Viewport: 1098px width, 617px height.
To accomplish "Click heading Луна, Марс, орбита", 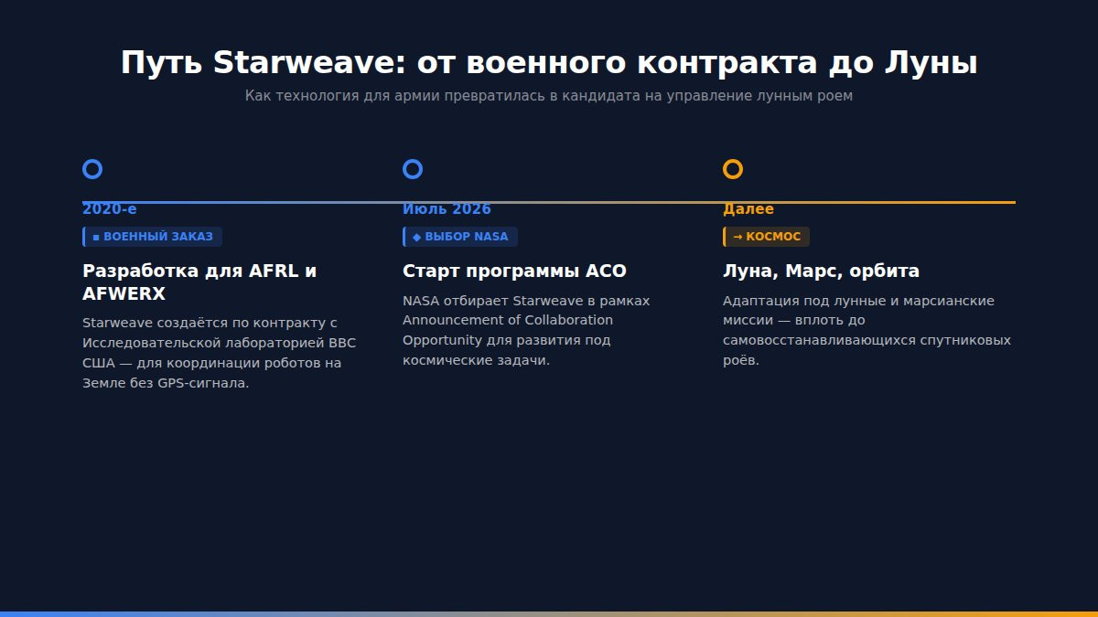I will point(821,271).
